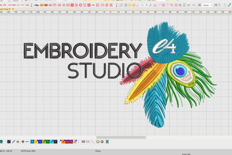Image resolution: width=232 pixels, height=155 pixels.
Task: Select the cross-pattern fill icon
Action: pos(97,5)
